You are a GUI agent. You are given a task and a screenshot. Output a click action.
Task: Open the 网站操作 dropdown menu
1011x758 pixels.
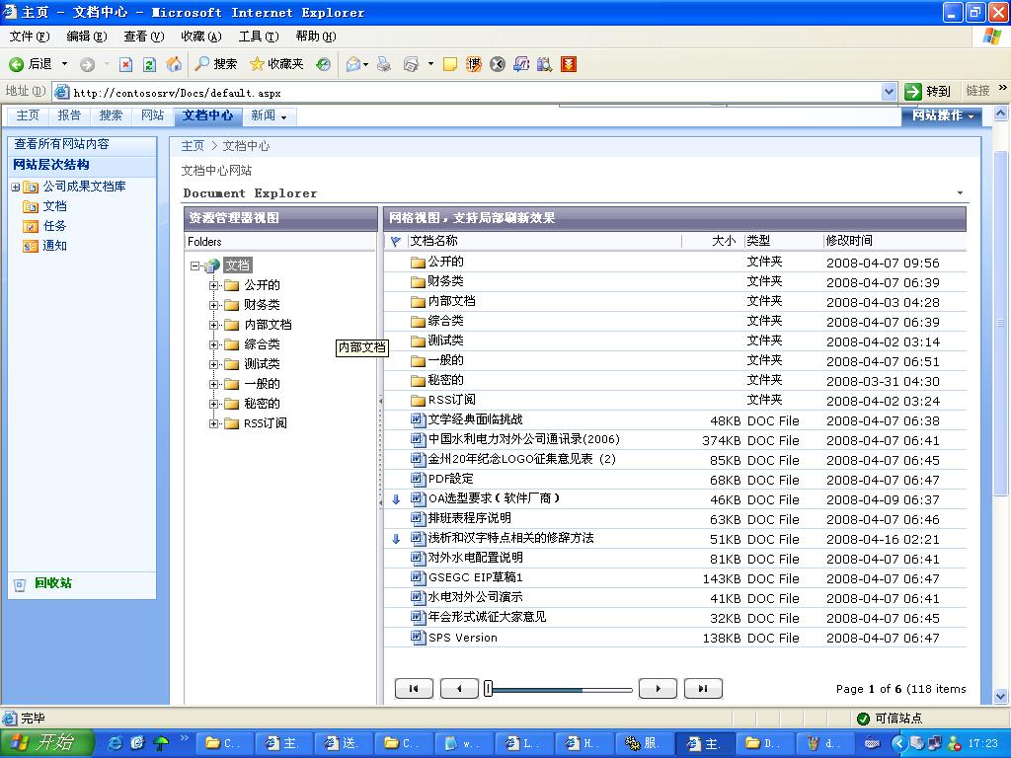pyautogui.click(x=941, y=115)
